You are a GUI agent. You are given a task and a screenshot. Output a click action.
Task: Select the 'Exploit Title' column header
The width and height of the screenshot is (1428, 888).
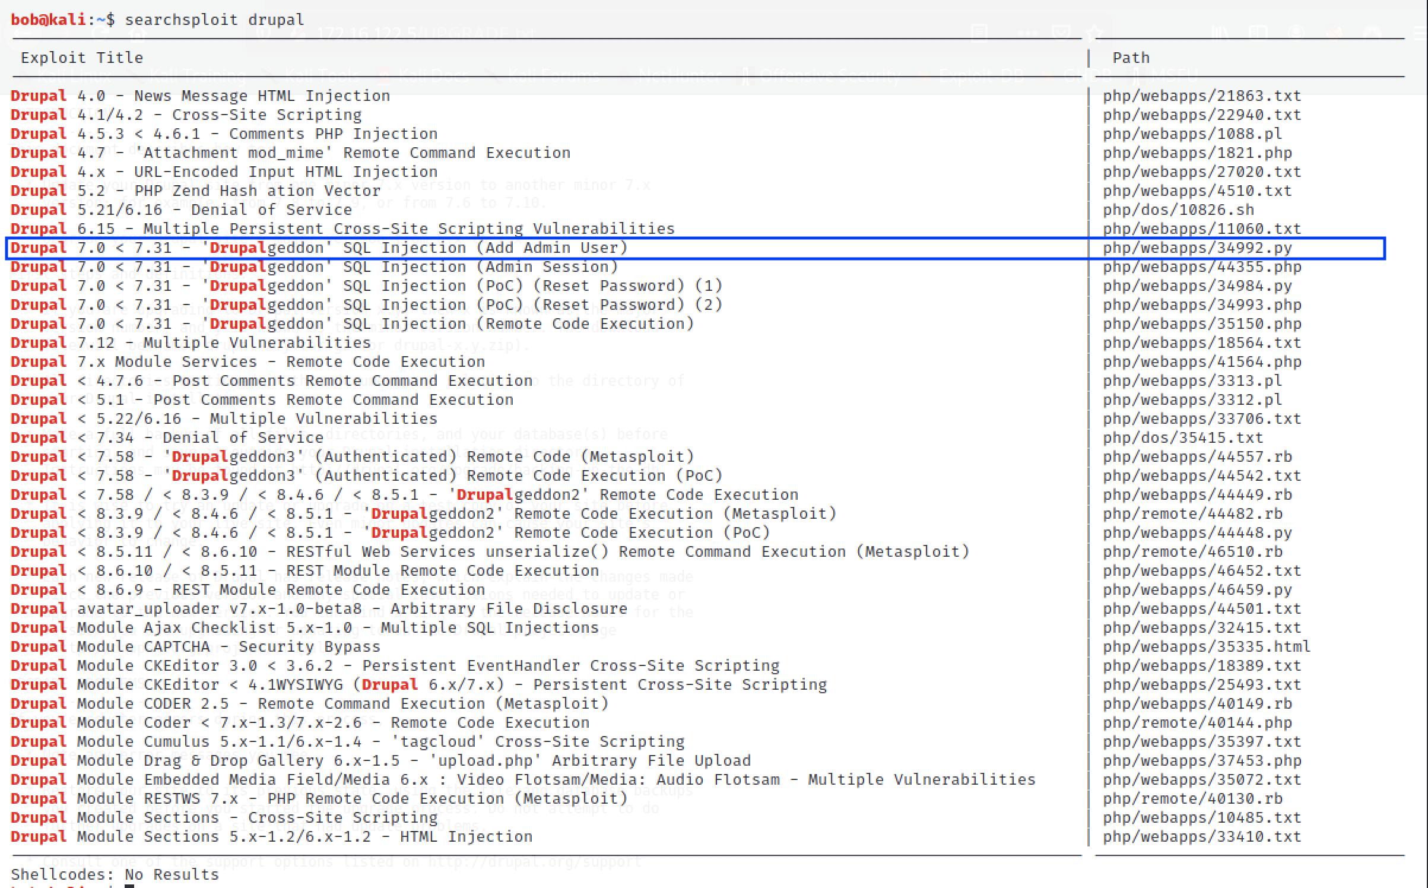(x=82, y=58)
